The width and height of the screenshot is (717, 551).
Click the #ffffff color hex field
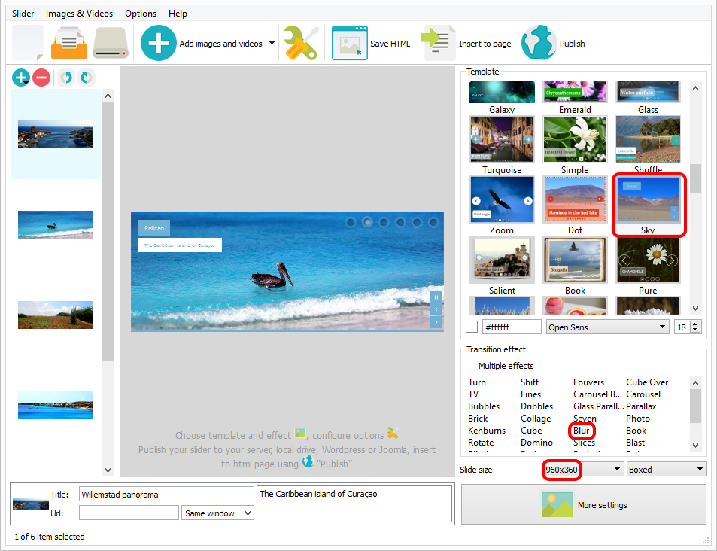512,327
